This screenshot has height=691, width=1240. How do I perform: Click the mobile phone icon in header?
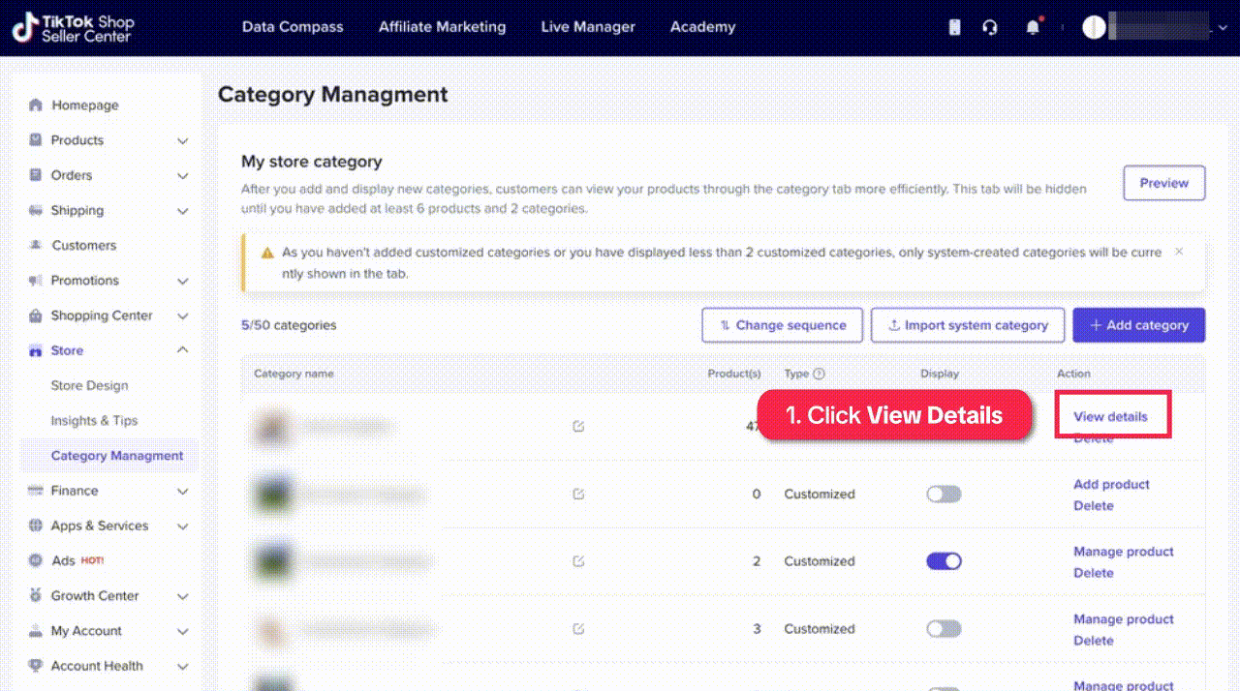954,27
